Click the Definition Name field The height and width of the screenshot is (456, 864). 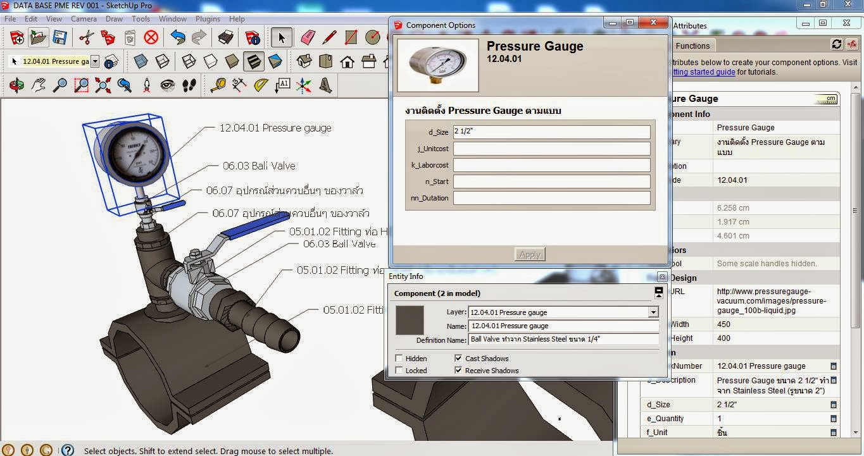pyautogui.click(x=564, y=340)
